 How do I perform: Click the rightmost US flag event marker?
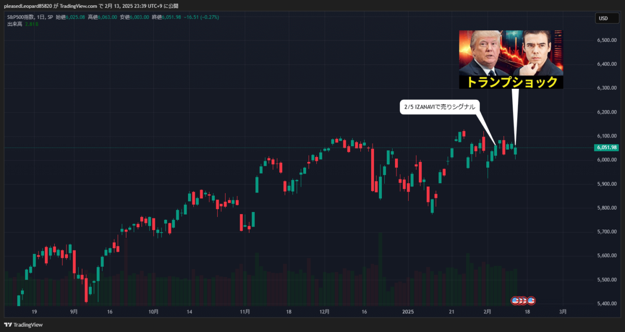532,300
